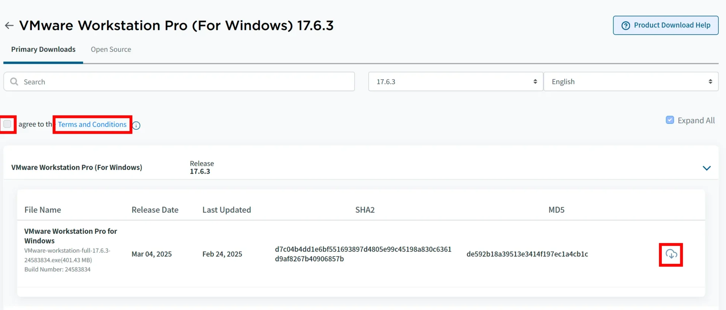Select the MD5 hash de592b18a39513e3414f197ec1a4cb1c

(x=527, y=254)
